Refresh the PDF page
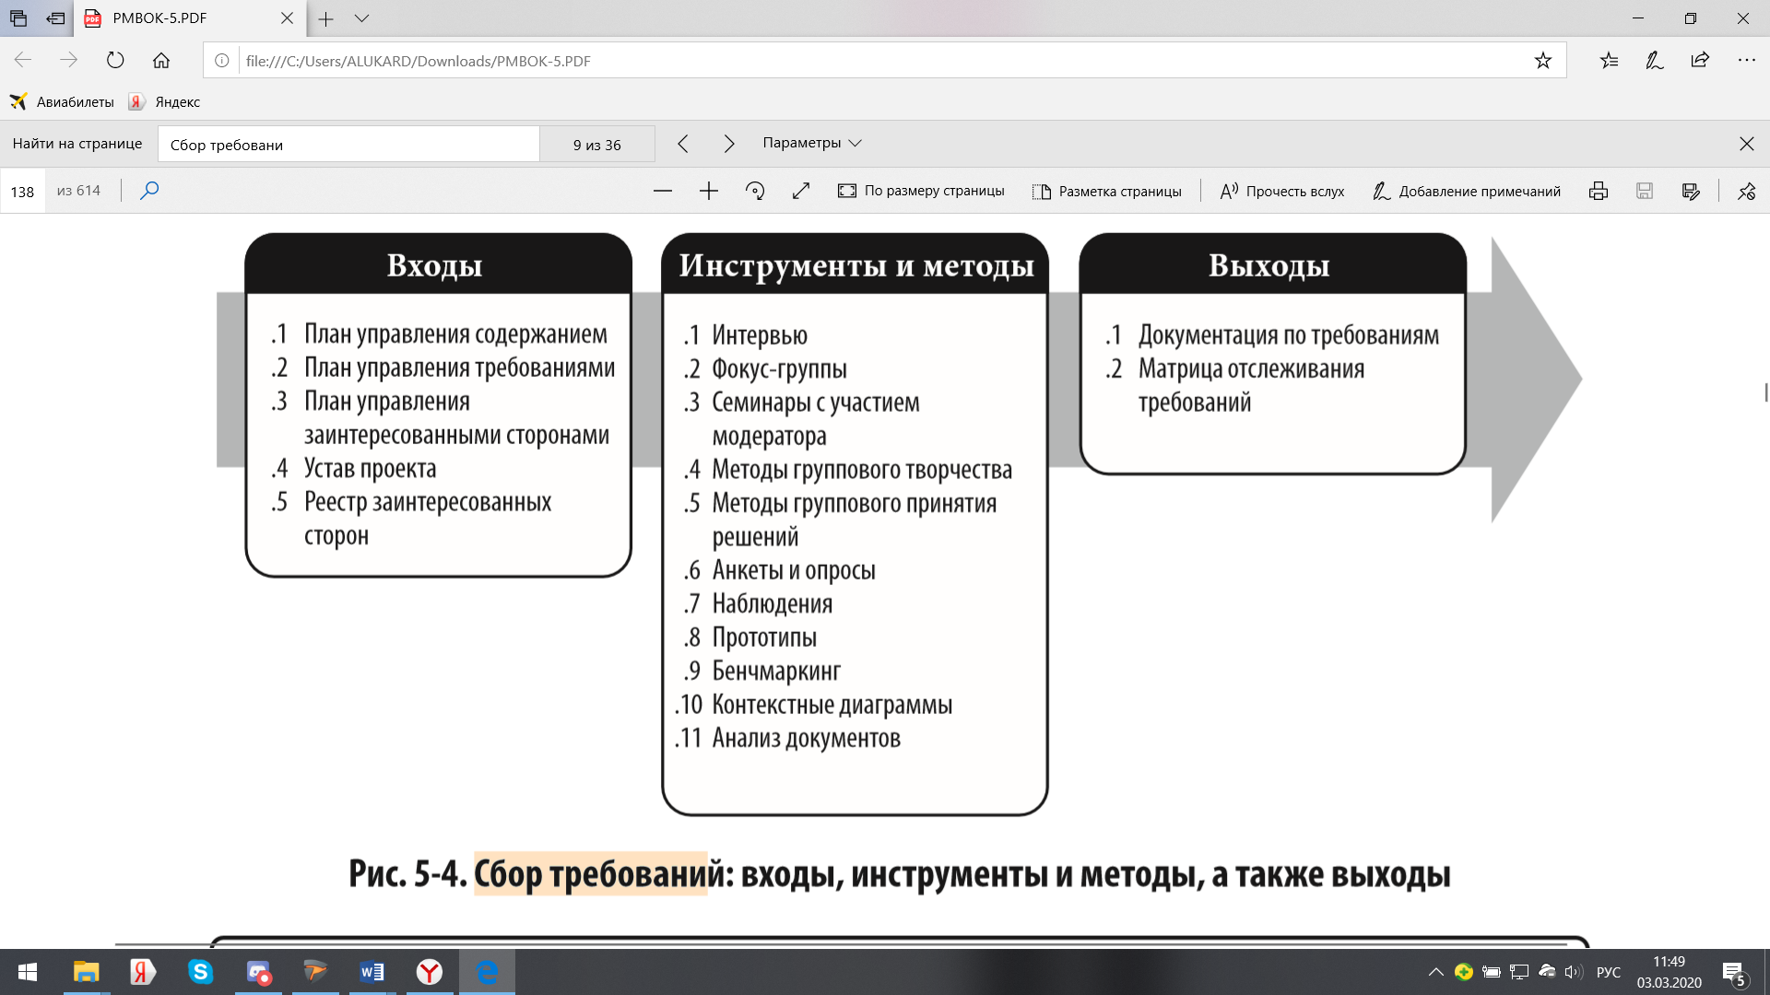This screenshot has width=1770, height=995. click(115, 61)
